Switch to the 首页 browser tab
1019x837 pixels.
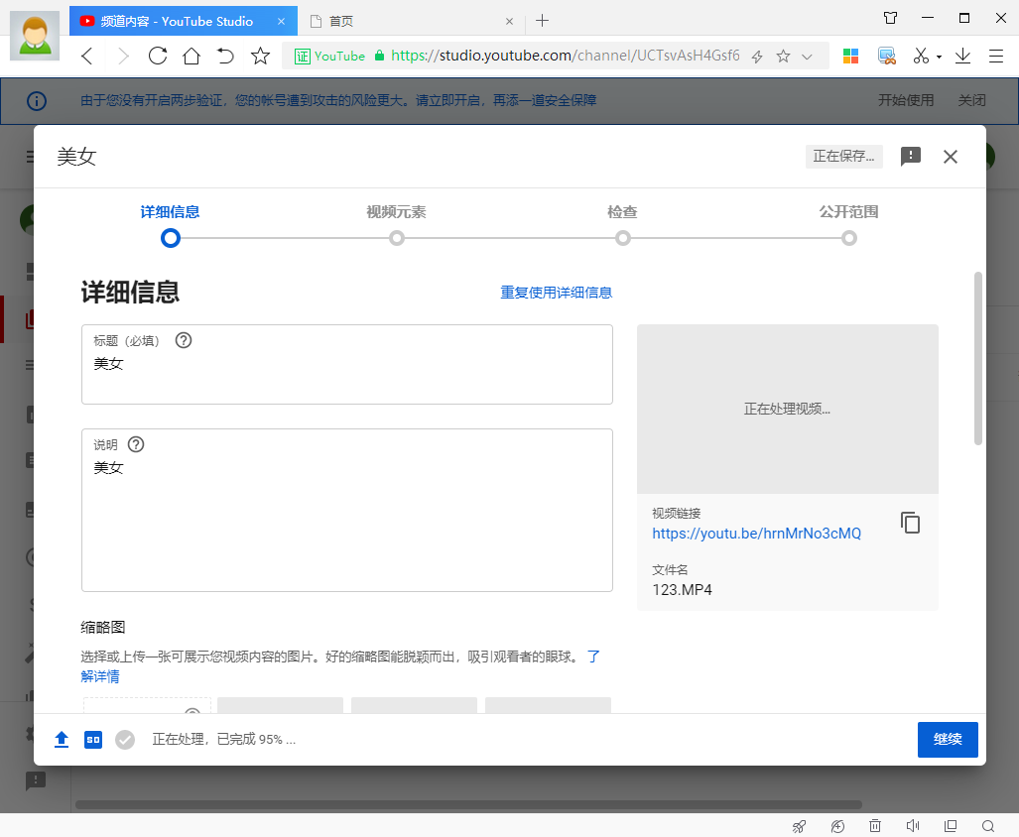coord(410,21)
